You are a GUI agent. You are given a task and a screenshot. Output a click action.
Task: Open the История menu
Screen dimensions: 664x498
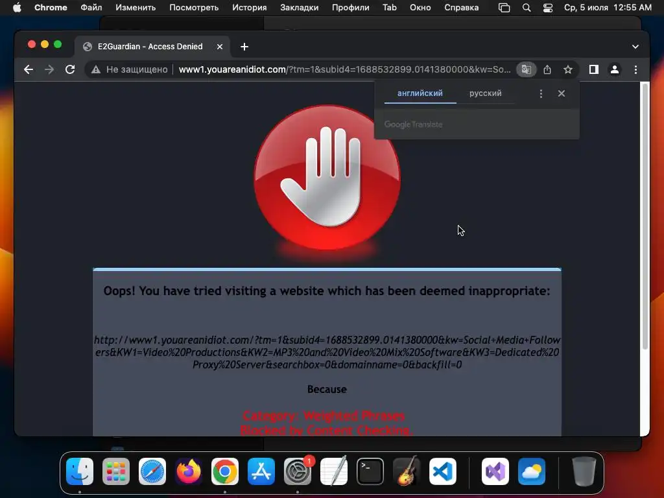(250, 8)
